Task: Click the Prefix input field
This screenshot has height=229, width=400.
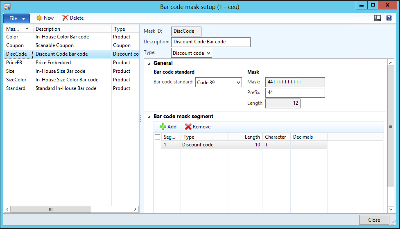Action: [295, 93]
